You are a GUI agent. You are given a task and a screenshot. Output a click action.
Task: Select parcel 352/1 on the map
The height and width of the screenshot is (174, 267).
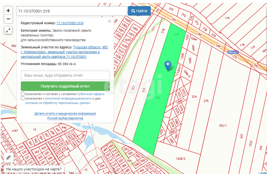223,126
